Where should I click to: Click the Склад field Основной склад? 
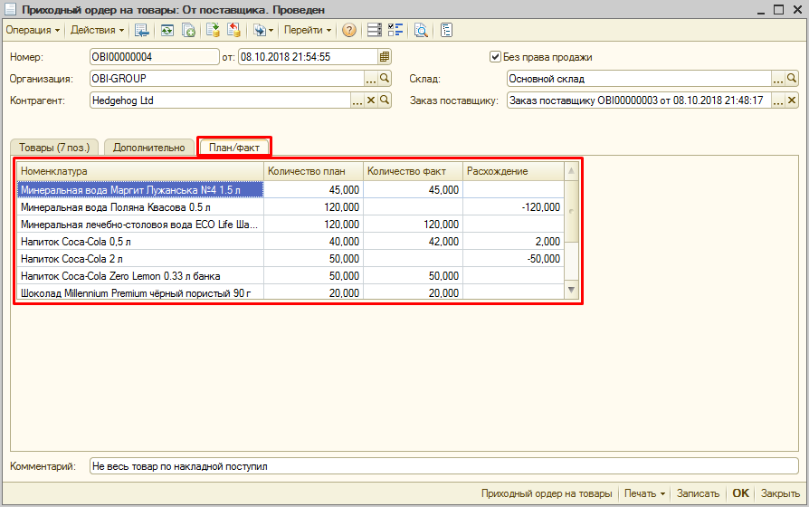639,79
